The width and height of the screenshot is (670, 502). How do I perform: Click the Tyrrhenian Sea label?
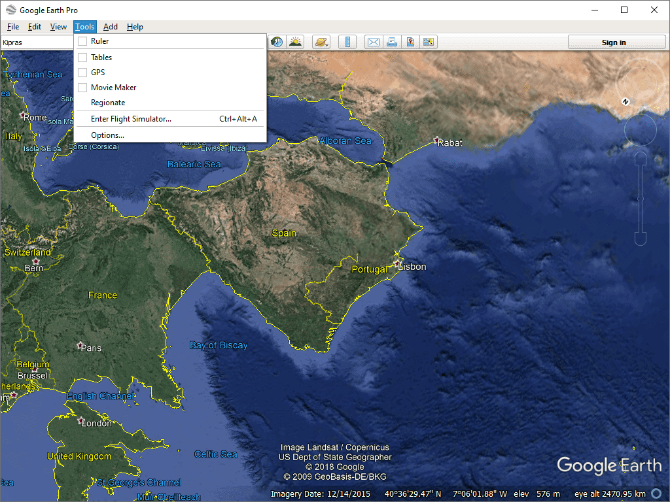(33, 75)
